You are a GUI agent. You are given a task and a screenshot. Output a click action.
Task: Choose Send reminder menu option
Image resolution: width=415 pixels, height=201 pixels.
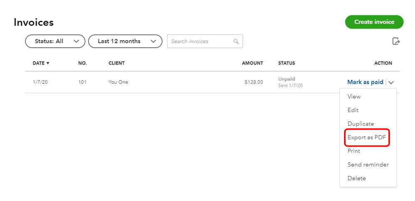click(368, 165)
